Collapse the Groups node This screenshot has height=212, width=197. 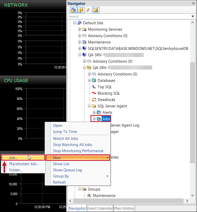[x=80, y=189]
